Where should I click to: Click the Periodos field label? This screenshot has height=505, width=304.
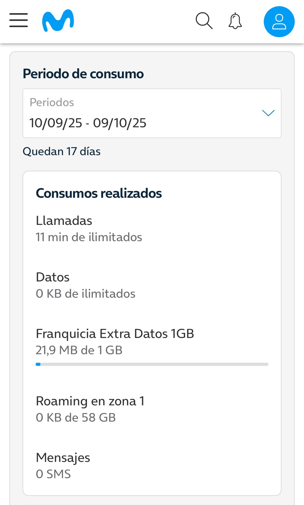tap(52, 102)
